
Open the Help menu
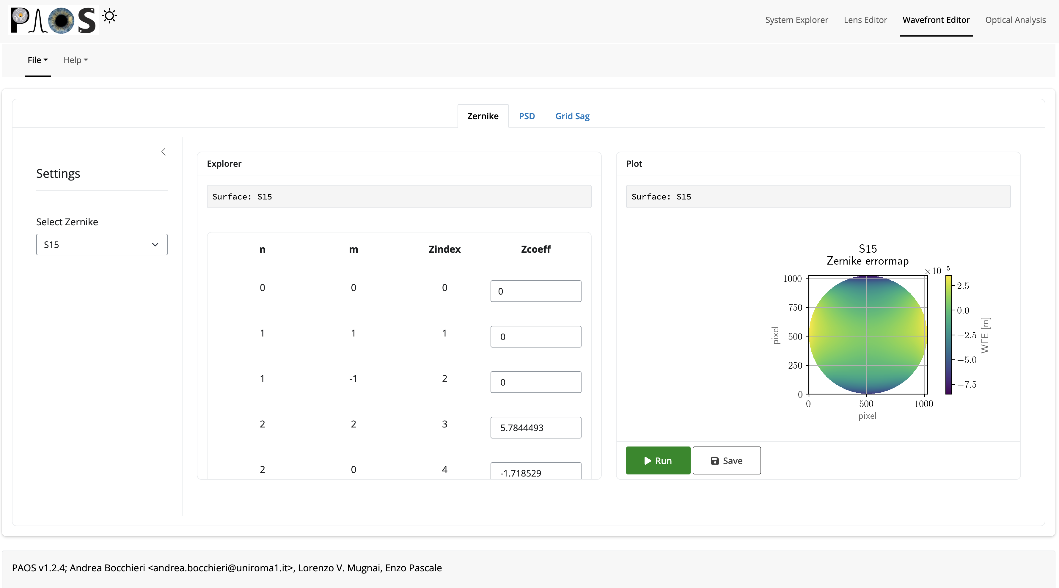76,60
